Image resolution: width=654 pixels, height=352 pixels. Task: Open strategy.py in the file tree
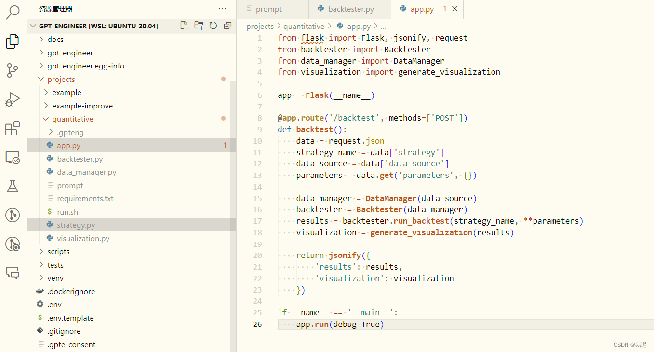132,225
